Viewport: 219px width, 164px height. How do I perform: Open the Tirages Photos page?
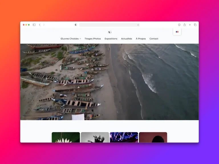click(93, 39)
